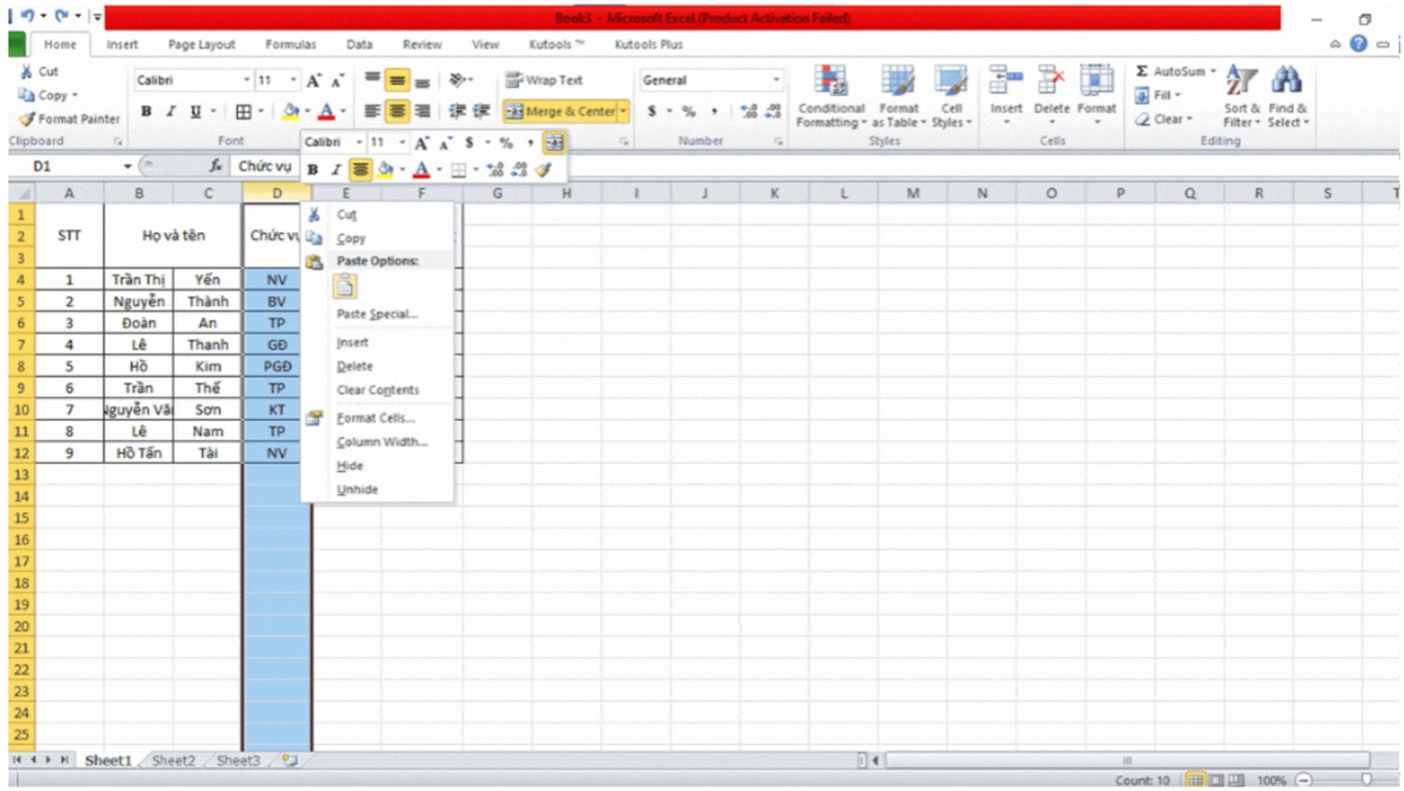
Task: Toggle Italic in the ribbon Font group
Action: click(x=170, y=111)
